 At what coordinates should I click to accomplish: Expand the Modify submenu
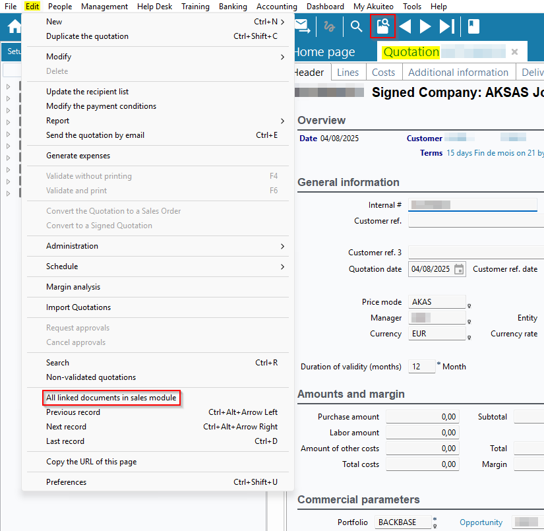(x=158, y=57)
